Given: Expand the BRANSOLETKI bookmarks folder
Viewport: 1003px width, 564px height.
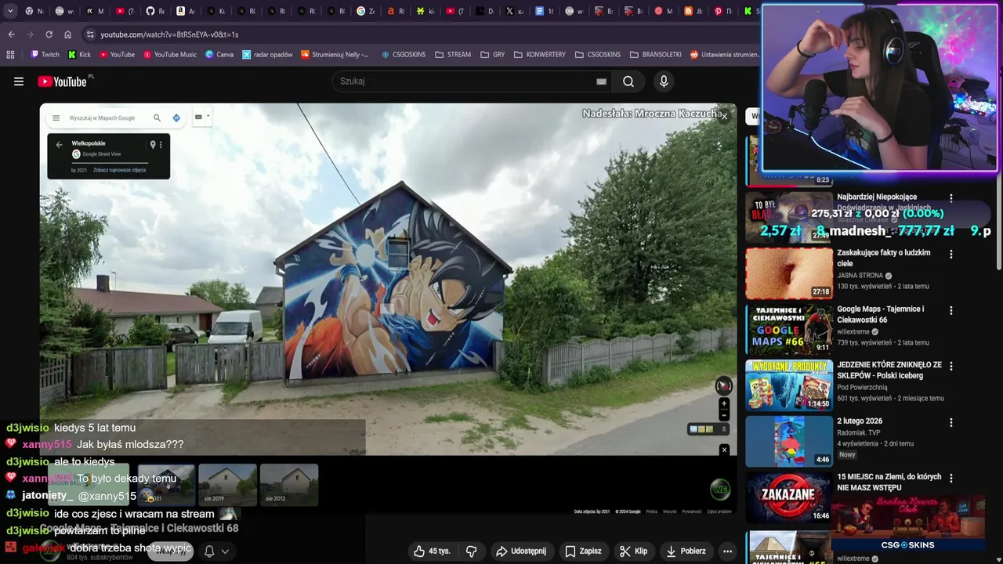Looking at the screenshot, I should pos(655,55).
